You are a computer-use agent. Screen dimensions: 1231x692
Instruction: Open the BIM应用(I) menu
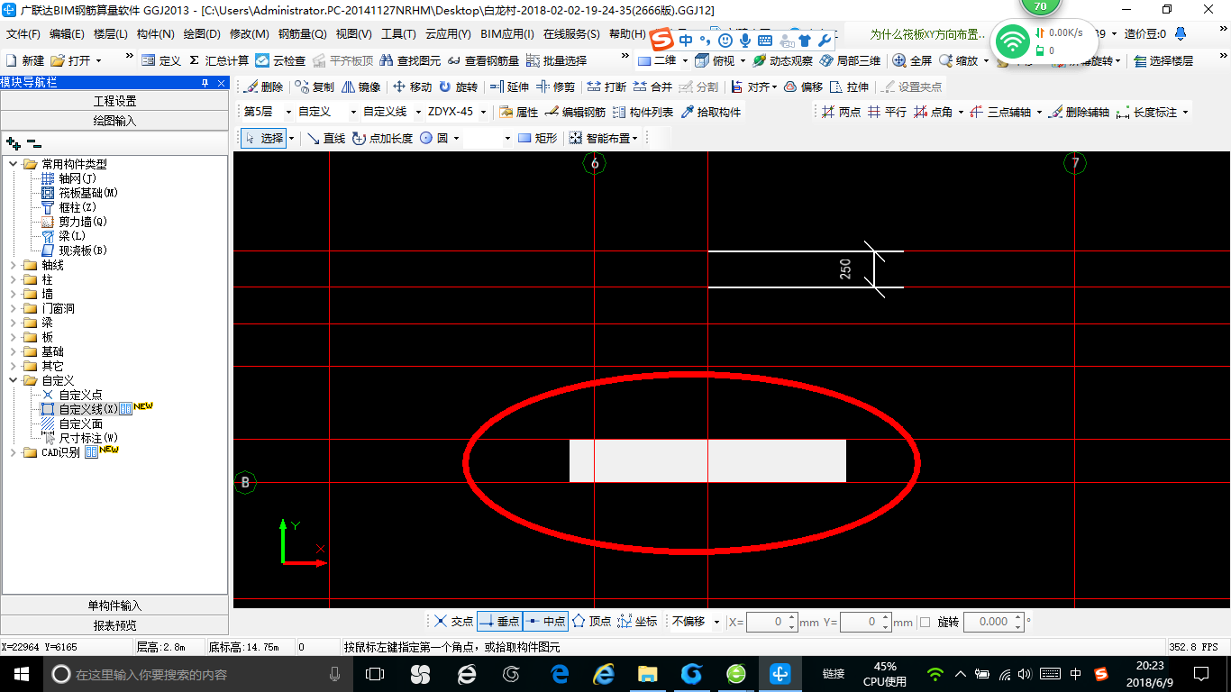[507, 34]
